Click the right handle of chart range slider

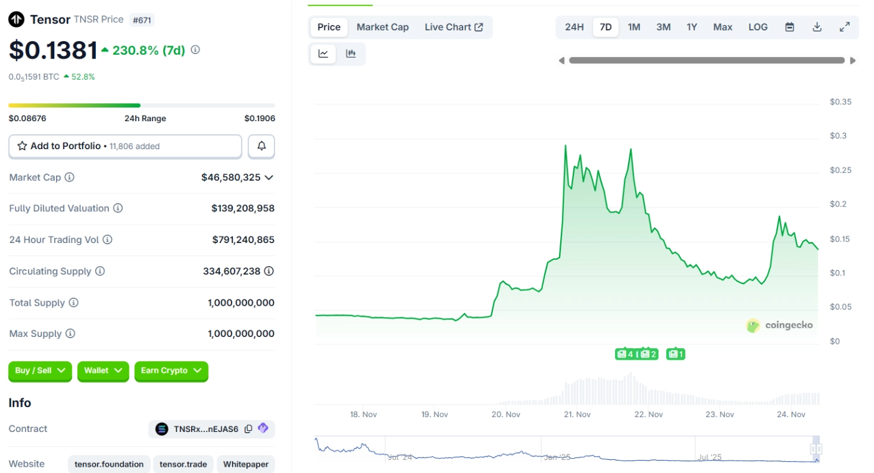coord(816,449)
